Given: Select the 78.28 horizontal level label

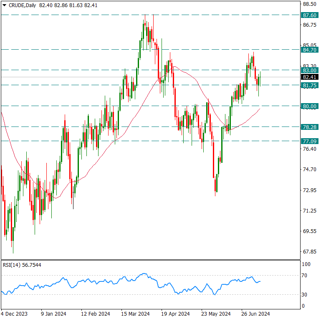Looking at the screenshot, I should pos(310,127).
